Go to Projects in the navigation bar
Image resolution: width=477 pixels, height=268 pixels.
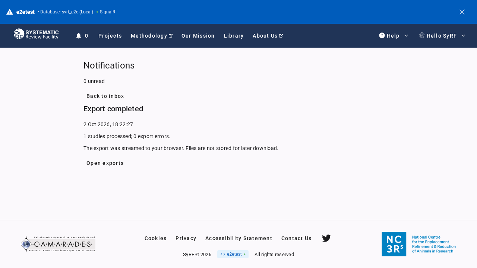point(110,36)
